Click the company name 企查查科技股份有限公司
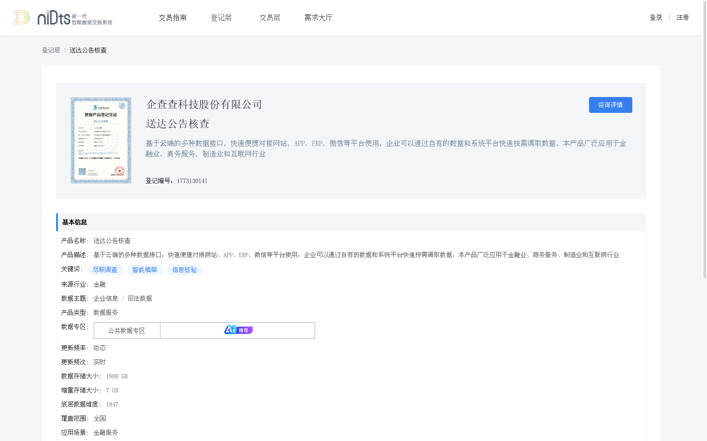 click(204, 105)
